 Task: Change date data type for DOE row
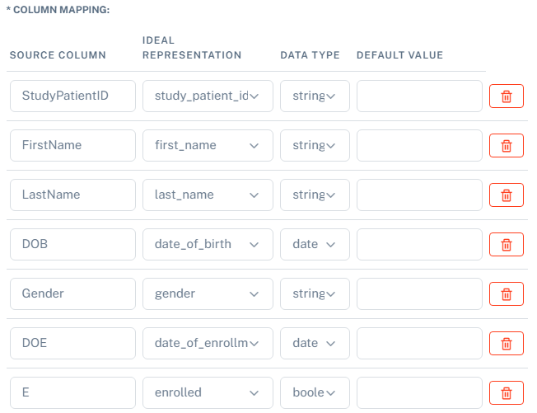315,343
